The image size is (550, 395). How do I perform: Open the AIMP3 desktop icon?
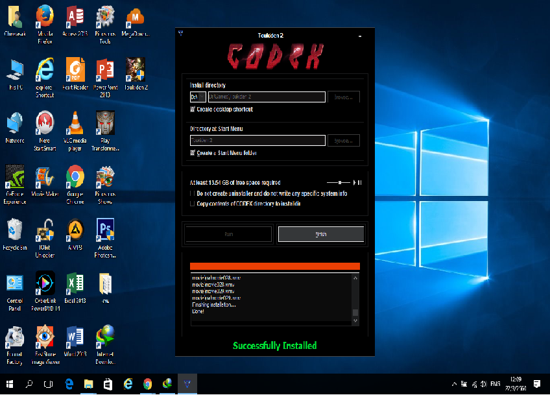pyautogui.click(x=75, y=234)
